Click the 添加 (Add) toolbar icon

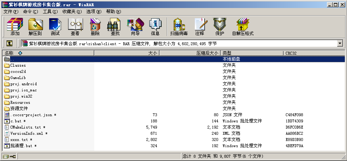point(15,27)
